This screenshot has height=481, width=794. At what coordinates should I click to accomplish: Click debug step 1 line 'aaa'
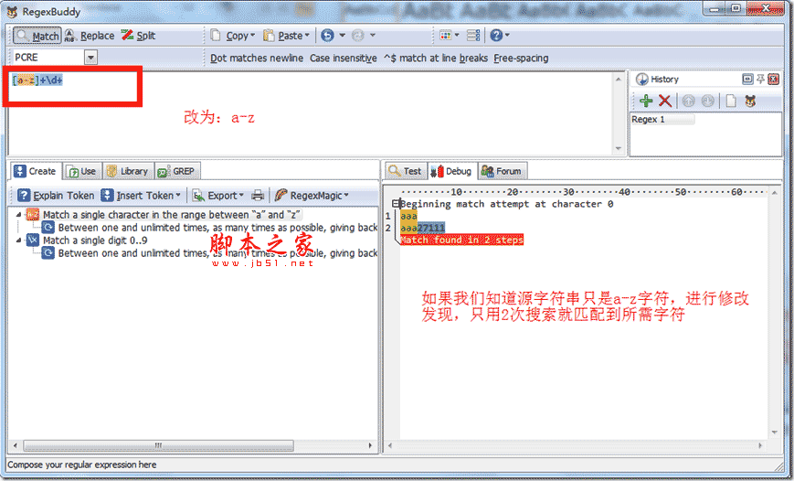[x=408, y=216]
